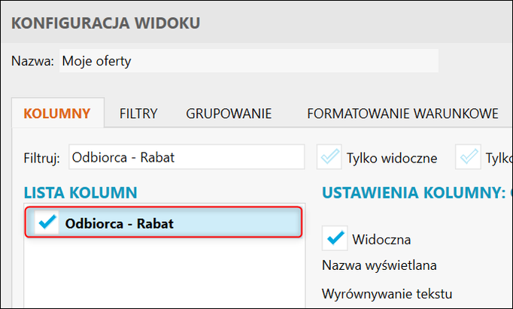Click the LISTA KOLUMN heading

point(80,193)
